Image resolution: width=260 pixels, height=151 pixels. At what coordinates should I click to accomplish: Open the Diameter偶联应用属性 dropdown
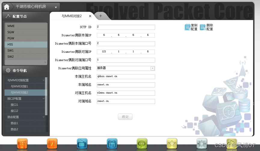[126, 68]
